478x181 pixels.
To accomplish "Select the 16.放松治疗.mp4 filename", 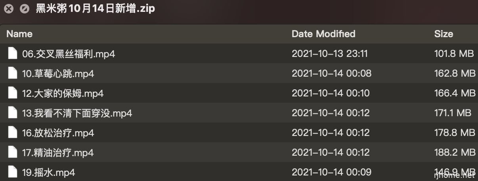I will [x=58, y=133].
